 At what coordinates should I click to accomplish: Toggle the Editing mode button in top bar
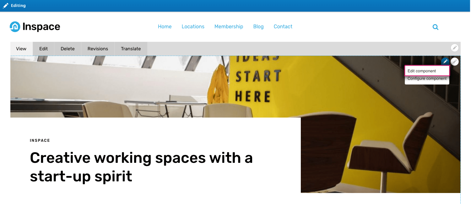tap(14, 6)
